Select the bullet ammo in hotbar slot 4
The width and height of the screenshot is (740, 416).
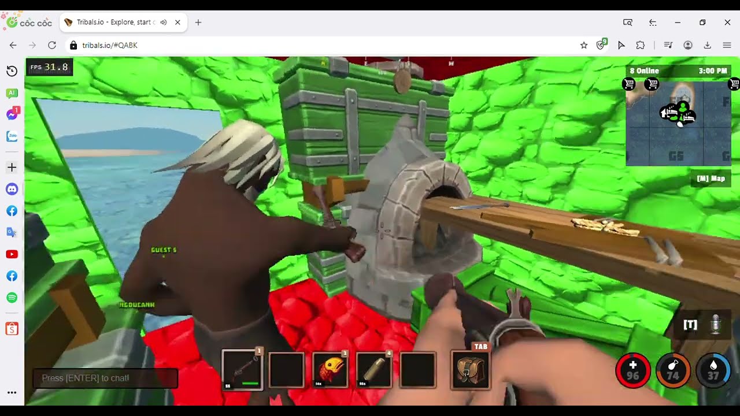374,370
